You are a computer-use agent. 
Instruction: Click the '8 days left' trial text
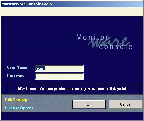[x=119, y=89]
